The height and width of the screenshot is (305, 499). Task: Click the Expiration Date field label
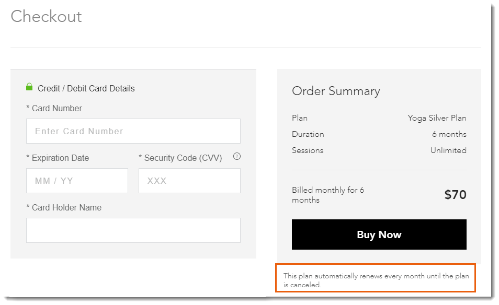58,158
